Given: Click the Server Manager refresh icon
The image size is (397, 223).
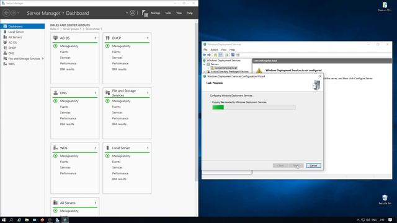Looking at the screenshot, I should pos(132,12).
